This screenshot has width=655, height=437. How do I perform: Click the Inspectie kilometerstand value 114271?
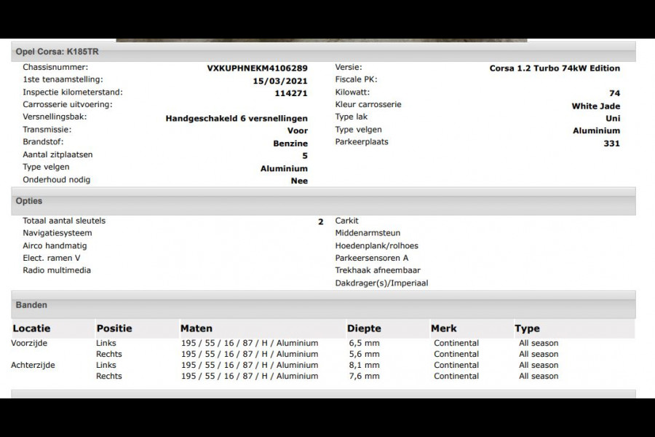pos(293,92)
